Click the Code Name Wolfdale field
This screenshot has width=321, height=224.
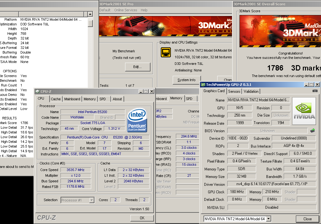click(x=77, y=117)
